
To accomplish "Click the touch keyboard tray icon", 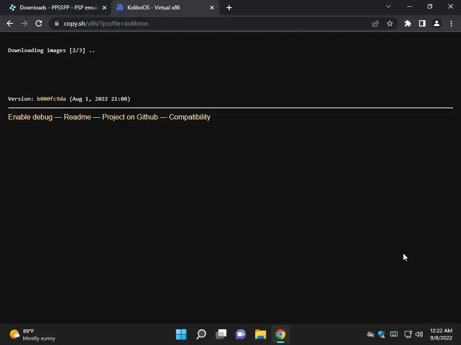I will 394,334.
